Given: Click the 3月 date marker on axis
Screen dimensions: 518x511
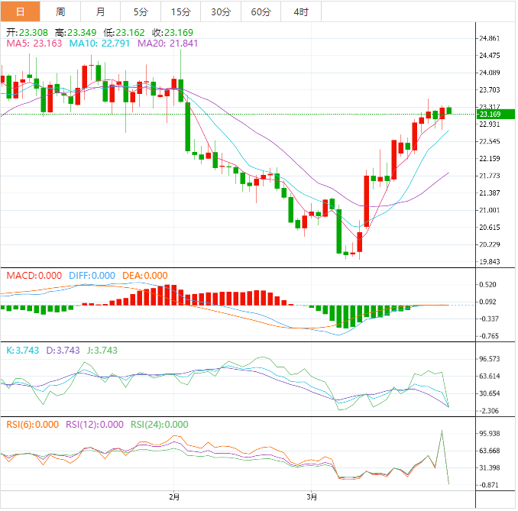Looking at the screenshot, I should 310,496.
